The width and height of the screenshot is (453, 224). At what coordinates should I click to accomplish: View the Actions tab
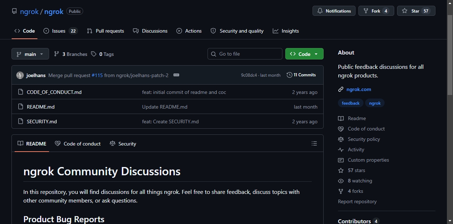189,31
